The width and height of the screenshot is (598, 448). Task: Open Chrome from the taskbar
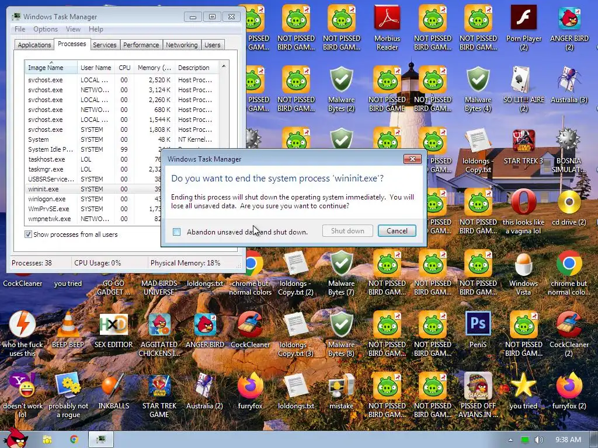pos(74,440)
